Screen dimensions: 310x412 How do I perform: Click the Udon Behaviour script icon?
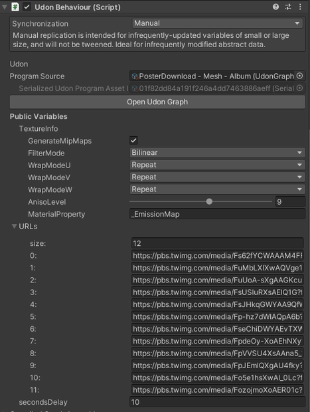(x=15, y=7)
